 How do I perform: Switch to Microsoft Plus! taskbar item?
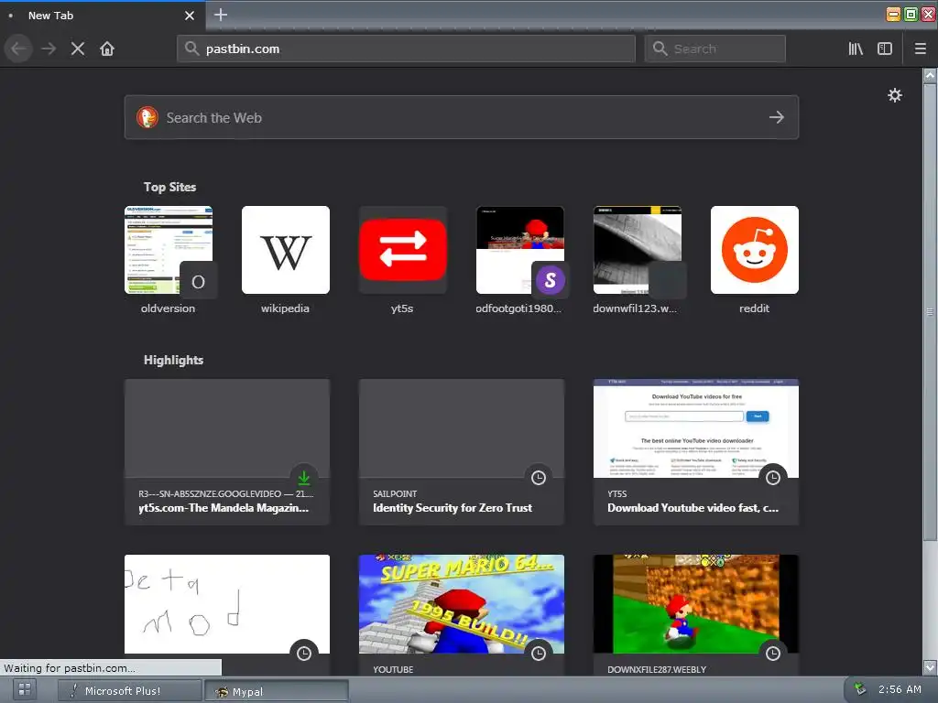[x=130, y=690]
